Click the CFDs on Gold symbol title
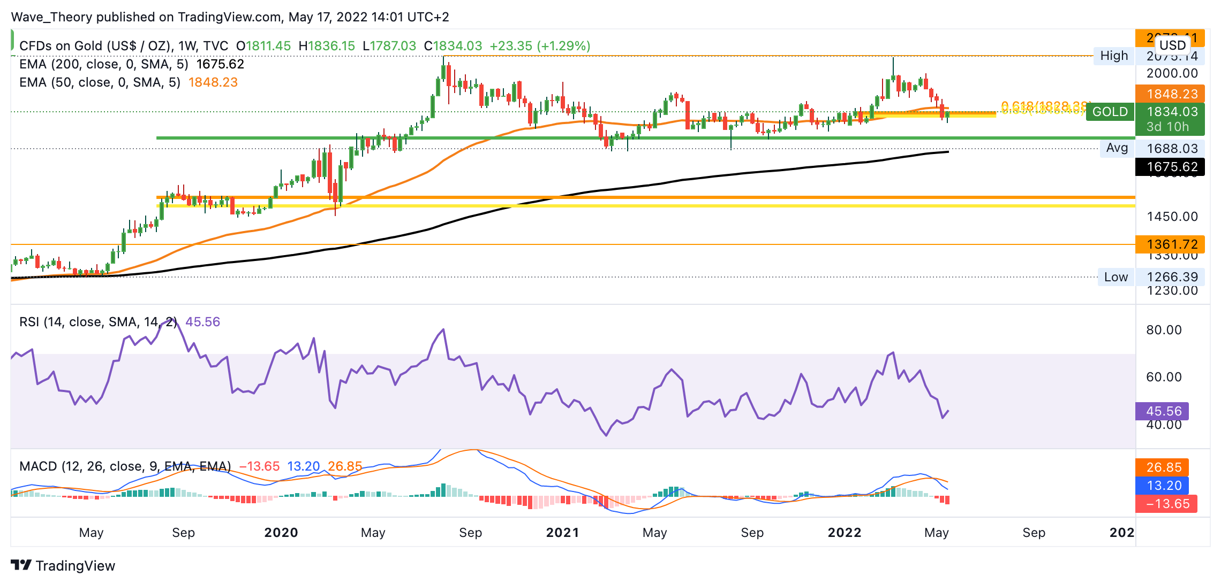The image size is (1221, 584). pyautogui.click(x=123, y=46)
